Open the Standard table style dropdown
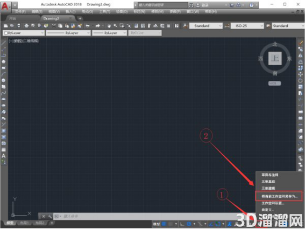 (x=288, y=26)
